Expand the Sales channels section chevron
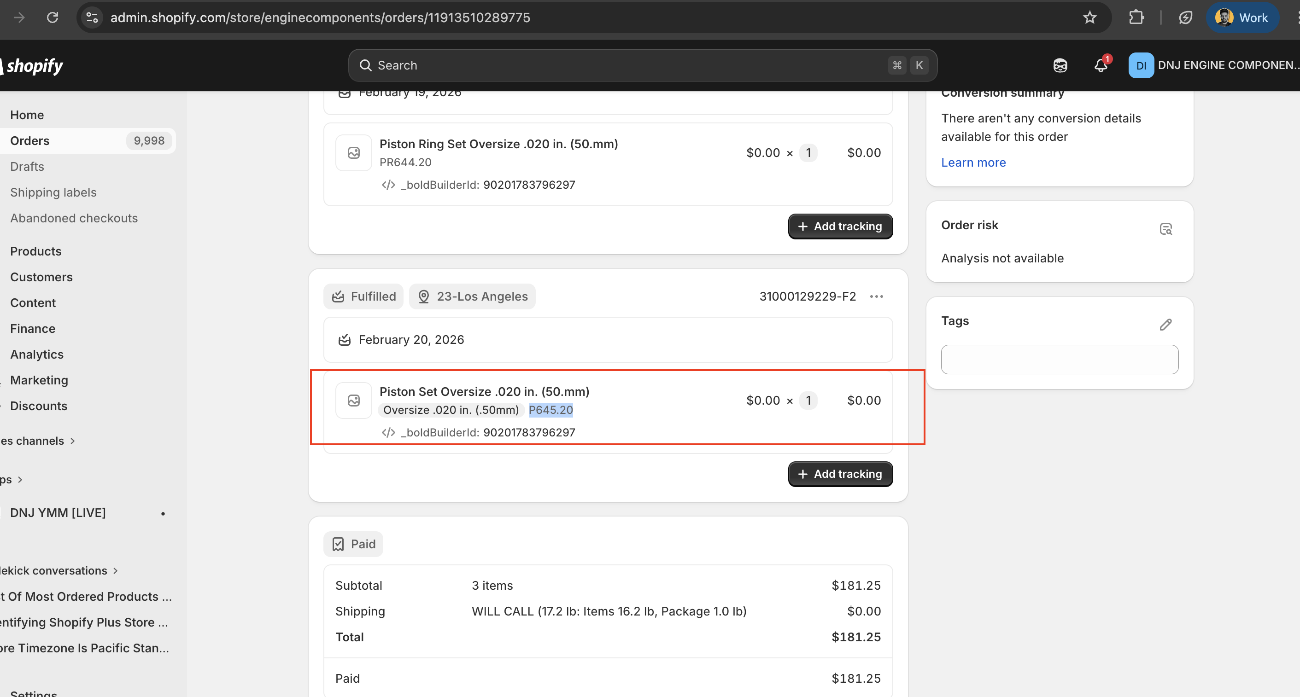This screenshot has height=697, width=1300. click(x=73, y=441)
